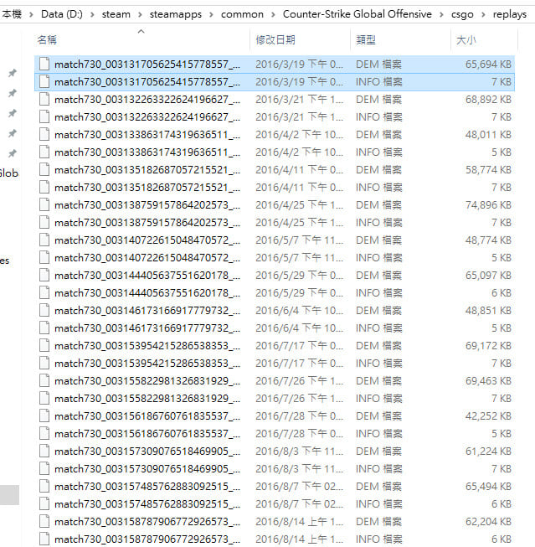The width and height of the screenshot is (535, 547).
Task: Click file icon of INFO file dated 2016/5/29
Action: coord(44,292)
